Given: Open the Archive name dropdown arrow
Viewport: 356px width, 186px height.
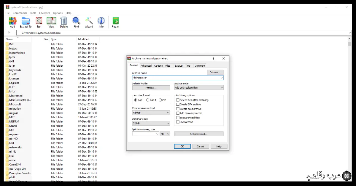Looking at the screenshot, I should (222, 78).
